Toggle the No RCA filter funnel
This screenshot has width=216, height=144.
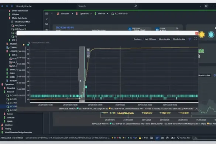[178, 138]
